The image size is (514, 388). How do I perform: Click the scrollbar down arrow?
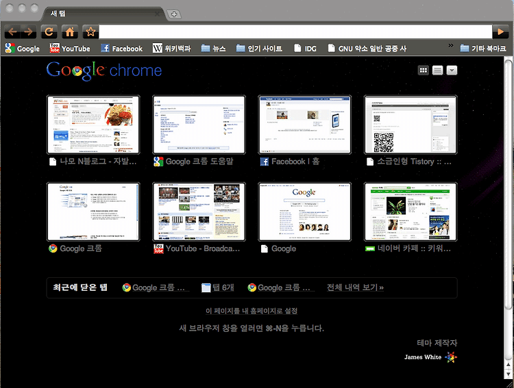[508, 374]
